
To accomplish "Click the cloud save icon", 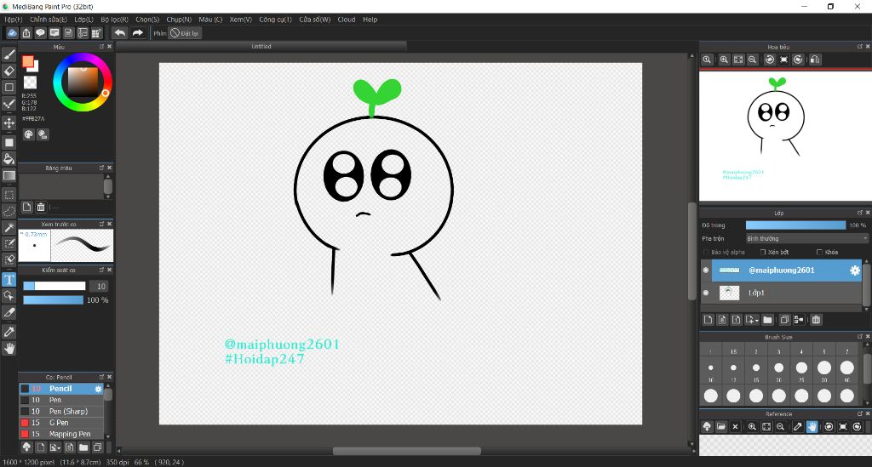I will click(x=12, y=33).
